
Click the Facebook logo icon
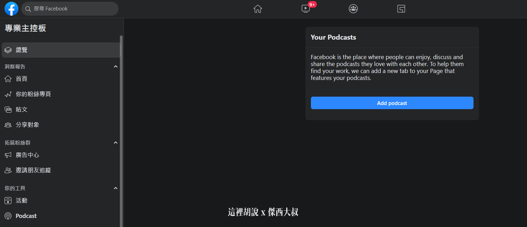coord(11,9)
